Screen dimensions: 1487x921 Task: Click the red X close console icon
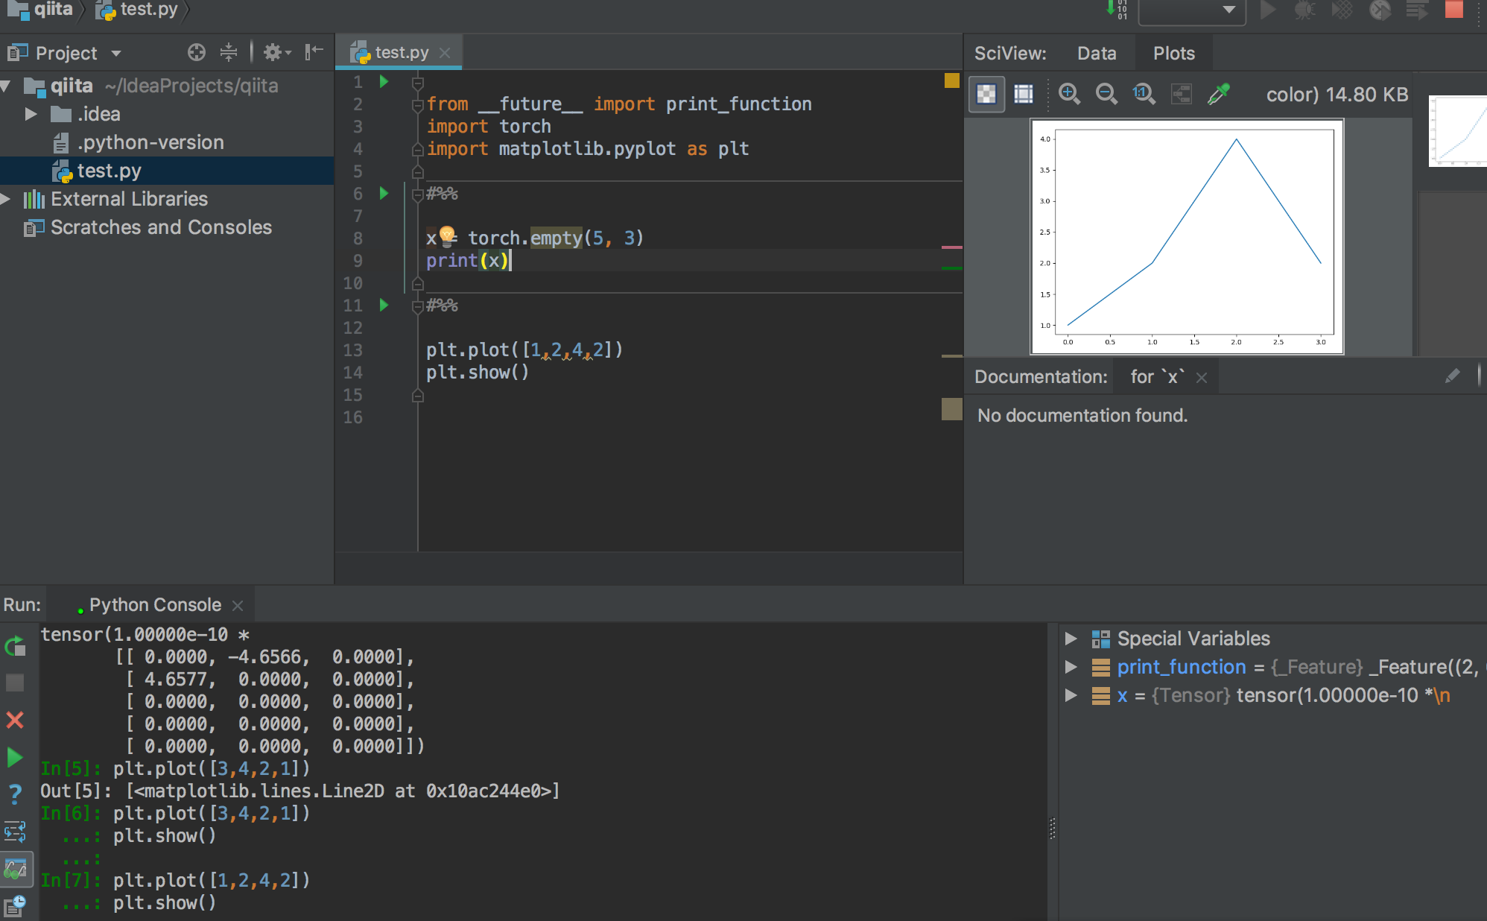click(x=15, y=720)
